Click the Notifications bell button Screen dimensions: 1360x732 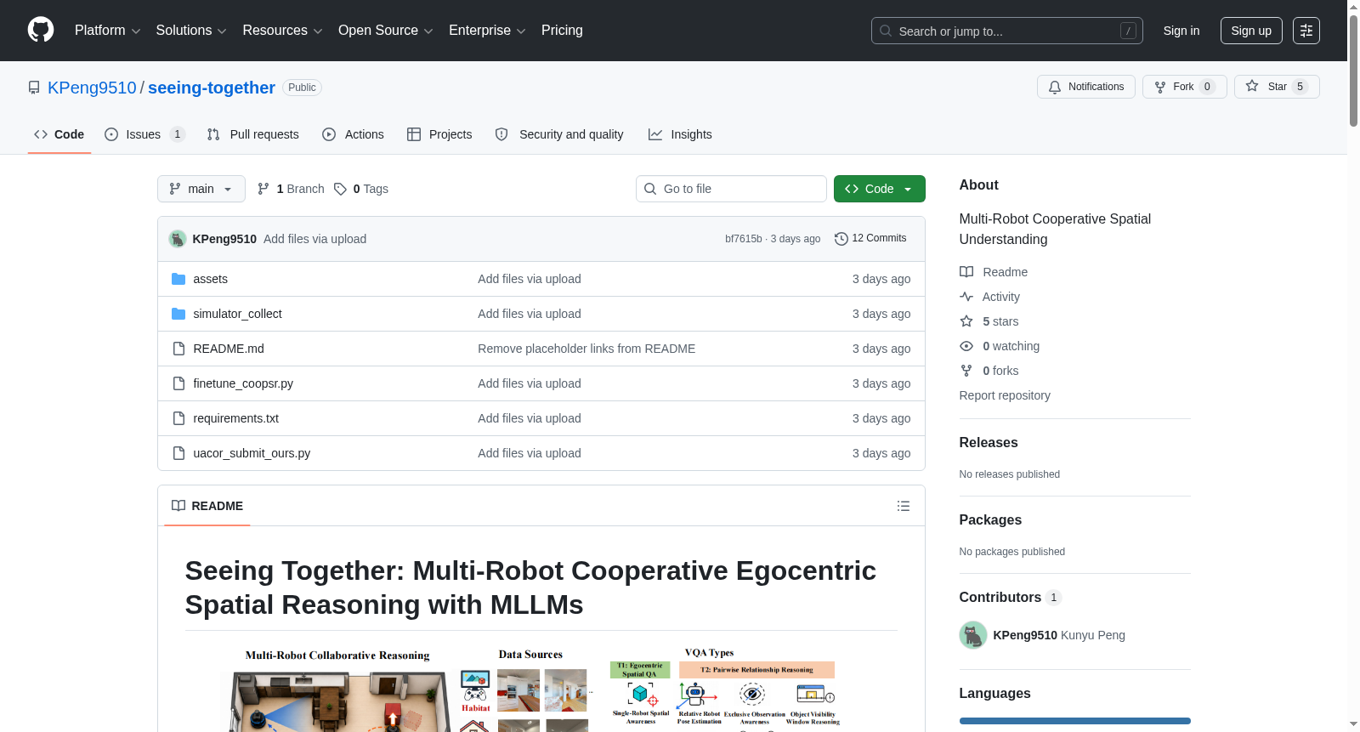click(x=1086, y=87)
